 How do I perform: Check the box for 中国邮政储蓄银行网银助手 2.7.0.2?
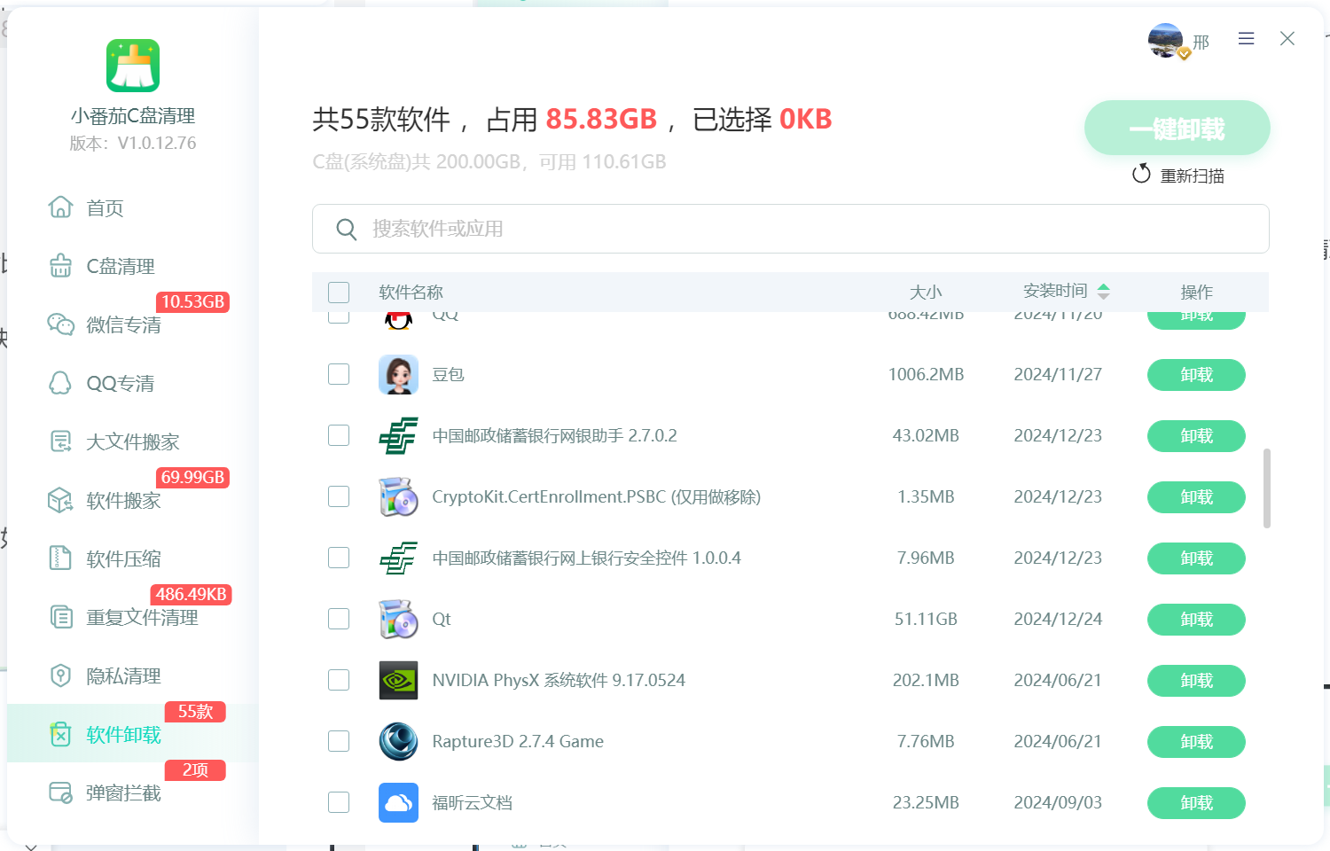(339, 435)
